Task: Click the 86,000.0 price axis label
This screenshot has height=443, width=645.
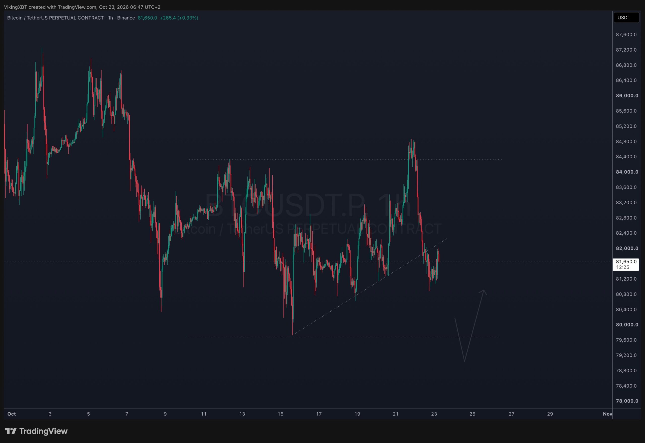Action: pyautogui.click(x=627, y=95)
